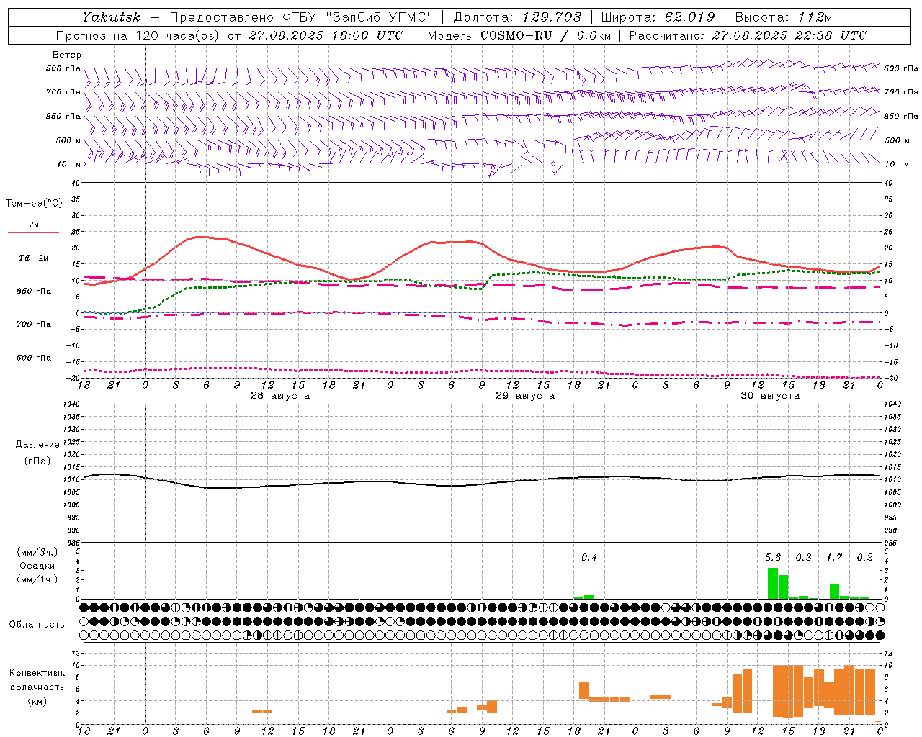Click the 850 гПа temperature legend entry
This screenshot has height=737, width=922.
click(x=34, y=291)
